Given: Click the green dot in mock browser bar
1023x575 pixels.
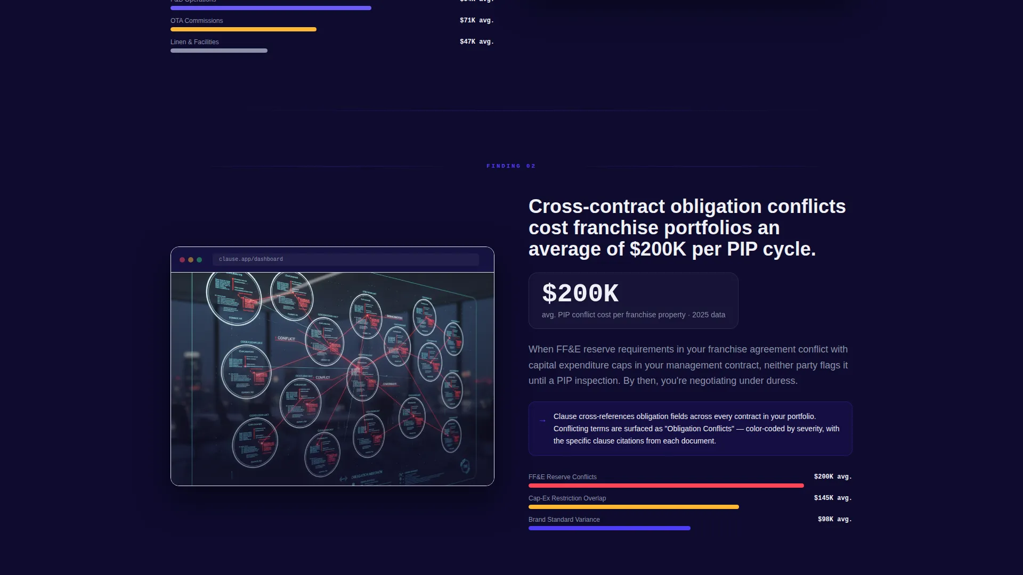Looking at the screenshot, I should 199,260.
